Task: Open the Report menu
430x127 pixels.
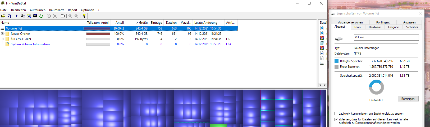Action: click(72, 10)
